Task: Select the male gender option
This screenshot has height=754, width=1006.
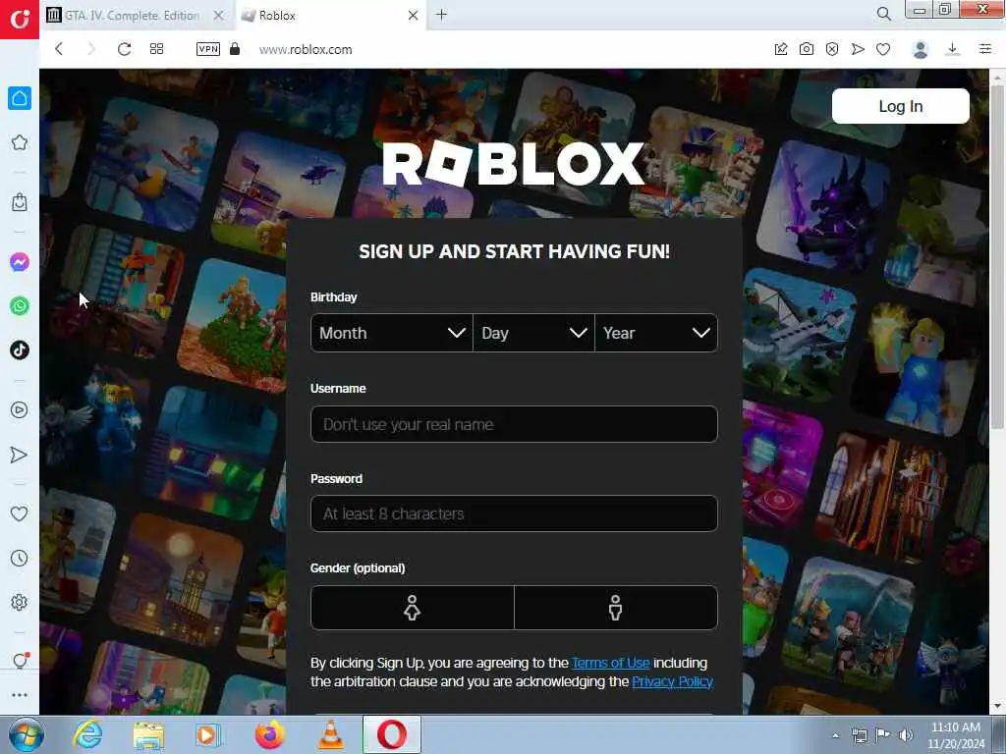Action: point(616,608)
